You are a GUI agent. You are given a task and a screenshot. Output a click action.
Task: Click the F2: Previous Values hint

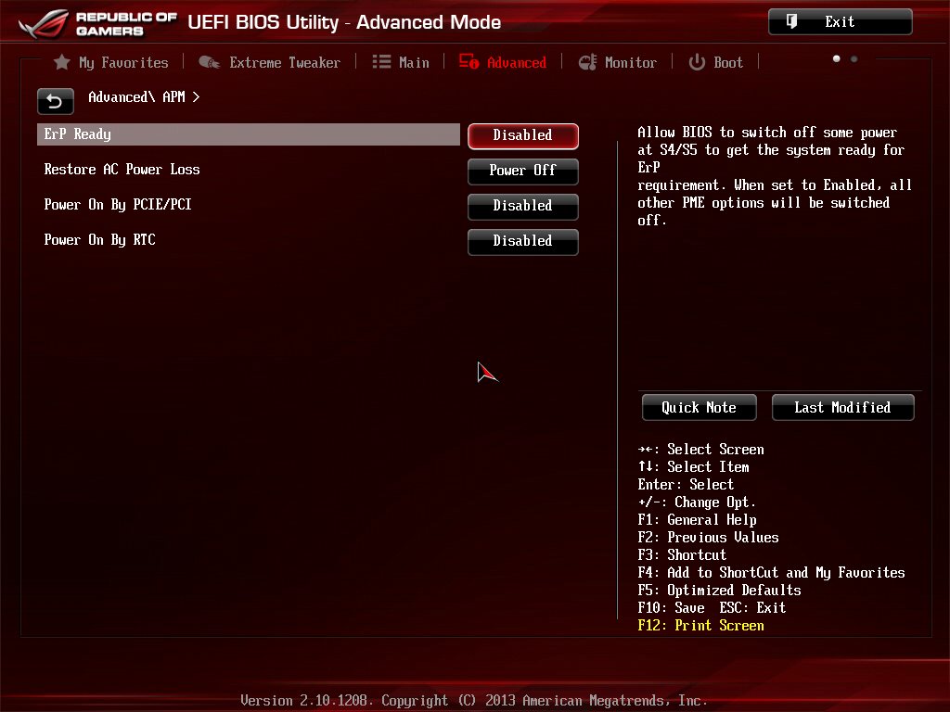[708, 538]
